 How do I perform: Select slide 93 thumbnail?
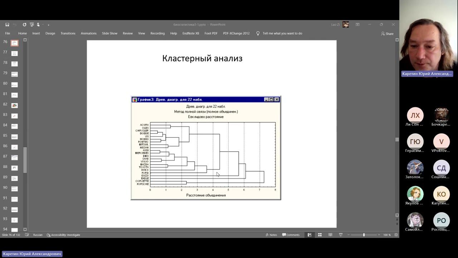coord(14,220)
